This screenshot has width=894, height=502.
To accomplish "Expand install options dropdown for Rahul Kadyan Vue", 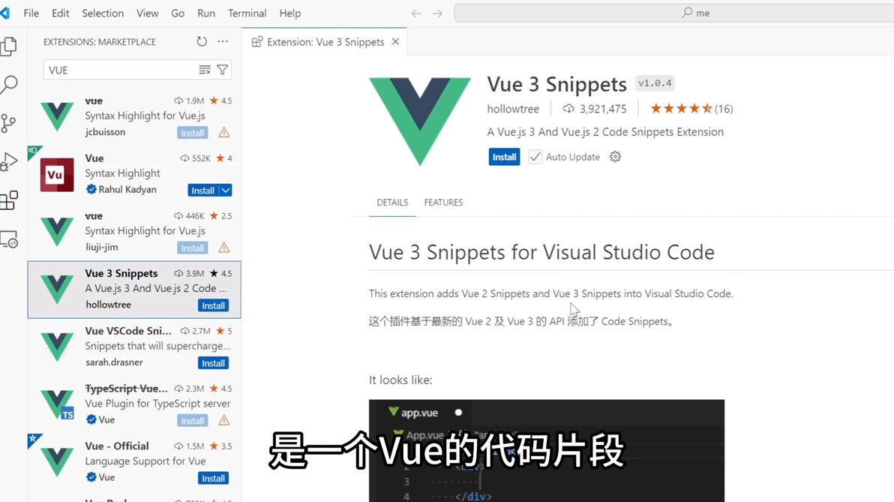I will tap(226, 191).
